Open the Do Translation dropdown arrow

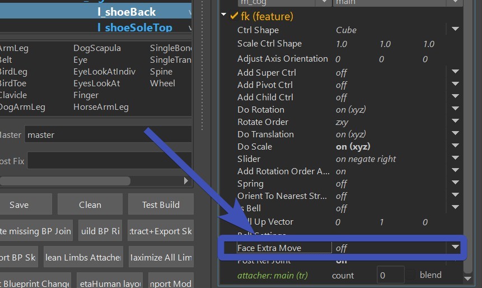coord(455,133)
